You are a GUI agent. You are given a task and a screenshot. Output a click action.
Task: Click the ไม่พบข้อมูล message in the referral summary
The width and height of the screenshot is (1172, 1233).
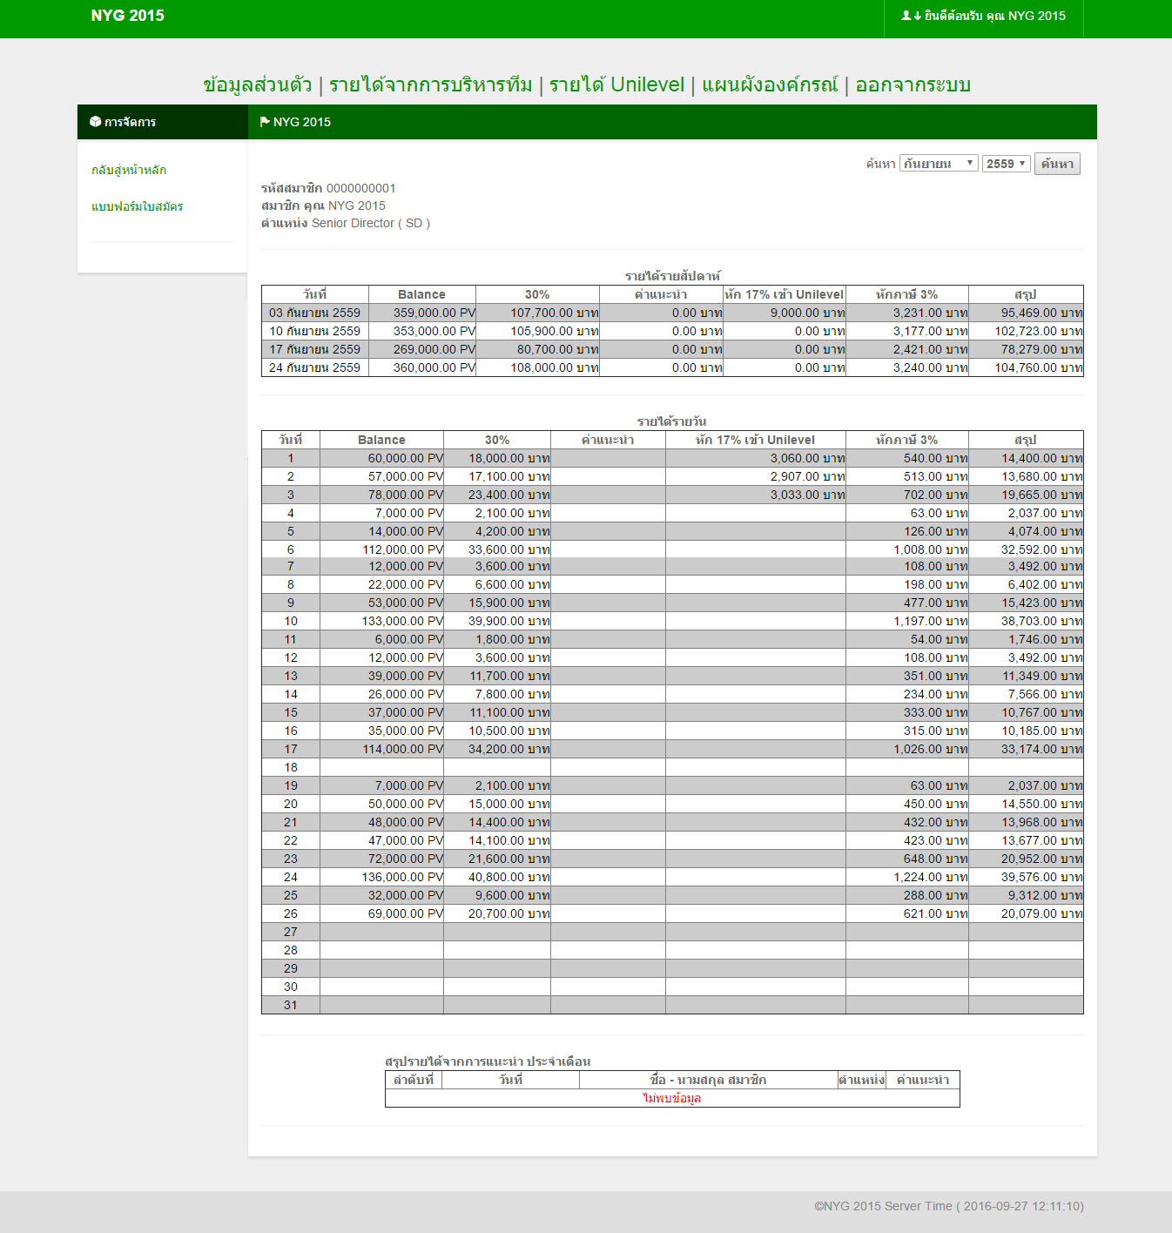pyautogui.click(x=671, y=1098)
